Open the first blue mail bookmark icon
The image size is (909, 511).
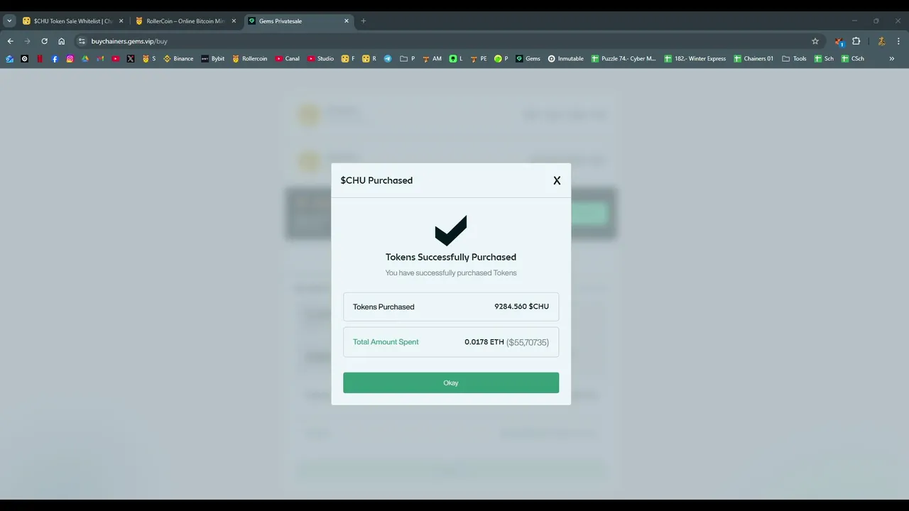9,59
